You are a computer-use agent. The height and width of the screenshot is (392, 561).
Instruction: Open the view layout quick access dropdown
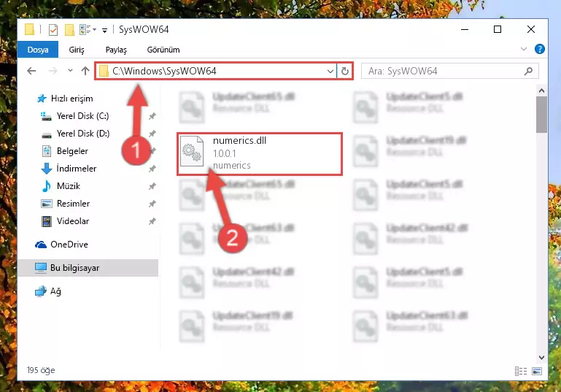(x=88, y=29)
